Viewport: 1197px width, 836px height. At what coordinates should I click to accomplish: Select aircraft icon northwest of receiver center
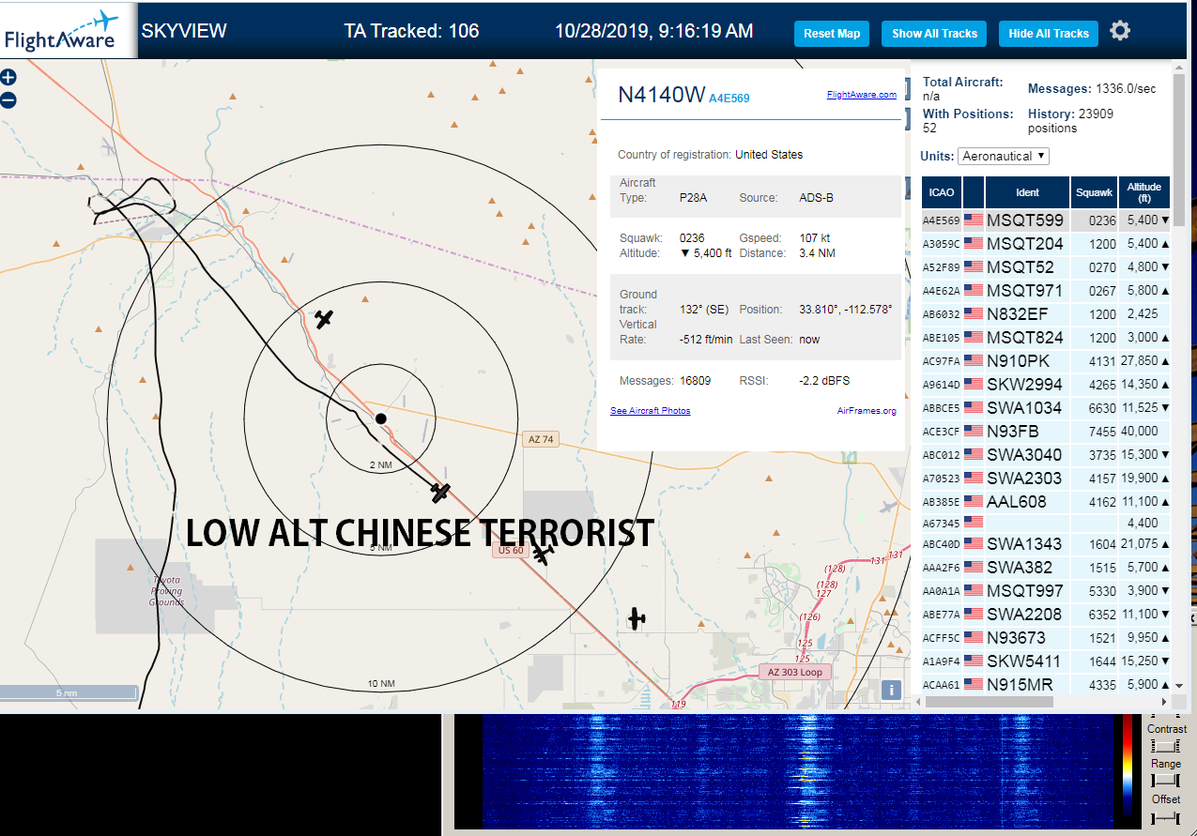(324, 319)
